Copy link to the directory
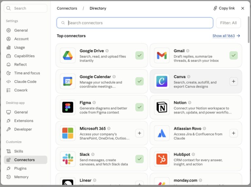 pos(224,8)
